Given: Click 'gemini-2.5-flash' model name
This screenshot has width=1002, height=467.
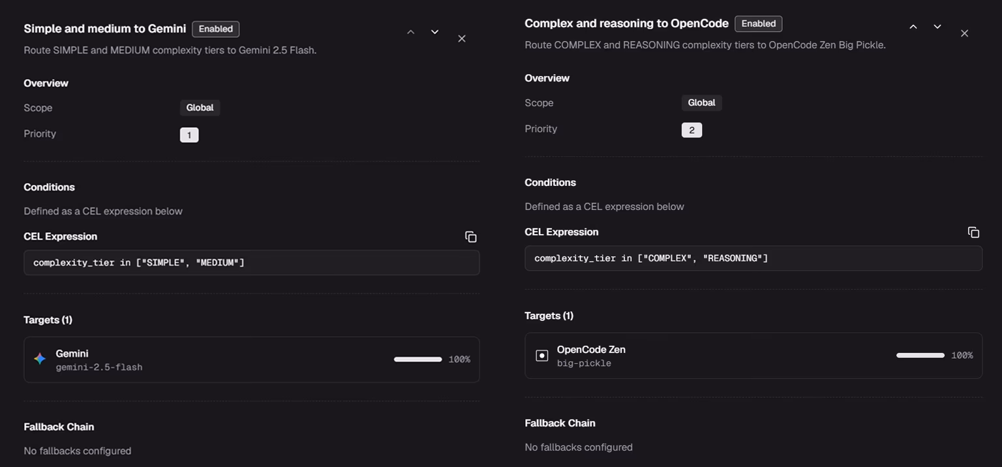Looking at the screenshot, I should coord(99,367).
